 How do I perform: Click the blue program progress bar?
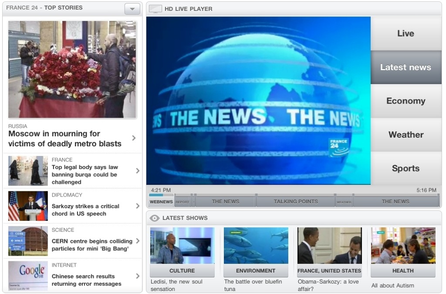[156, 195]
